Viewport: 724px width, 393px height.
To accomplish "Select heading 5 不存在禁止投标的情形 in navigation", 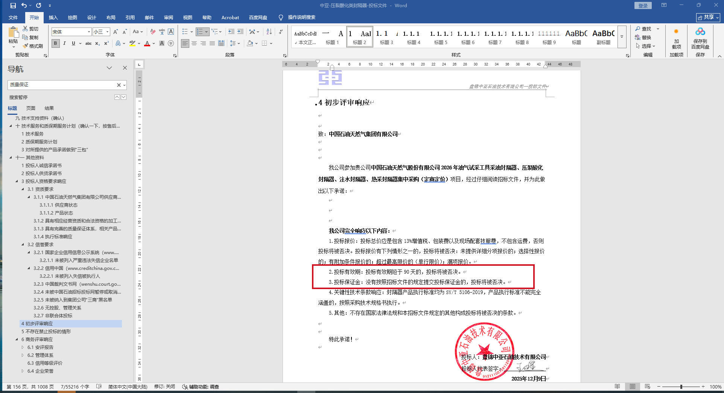I will pos(46,332).
